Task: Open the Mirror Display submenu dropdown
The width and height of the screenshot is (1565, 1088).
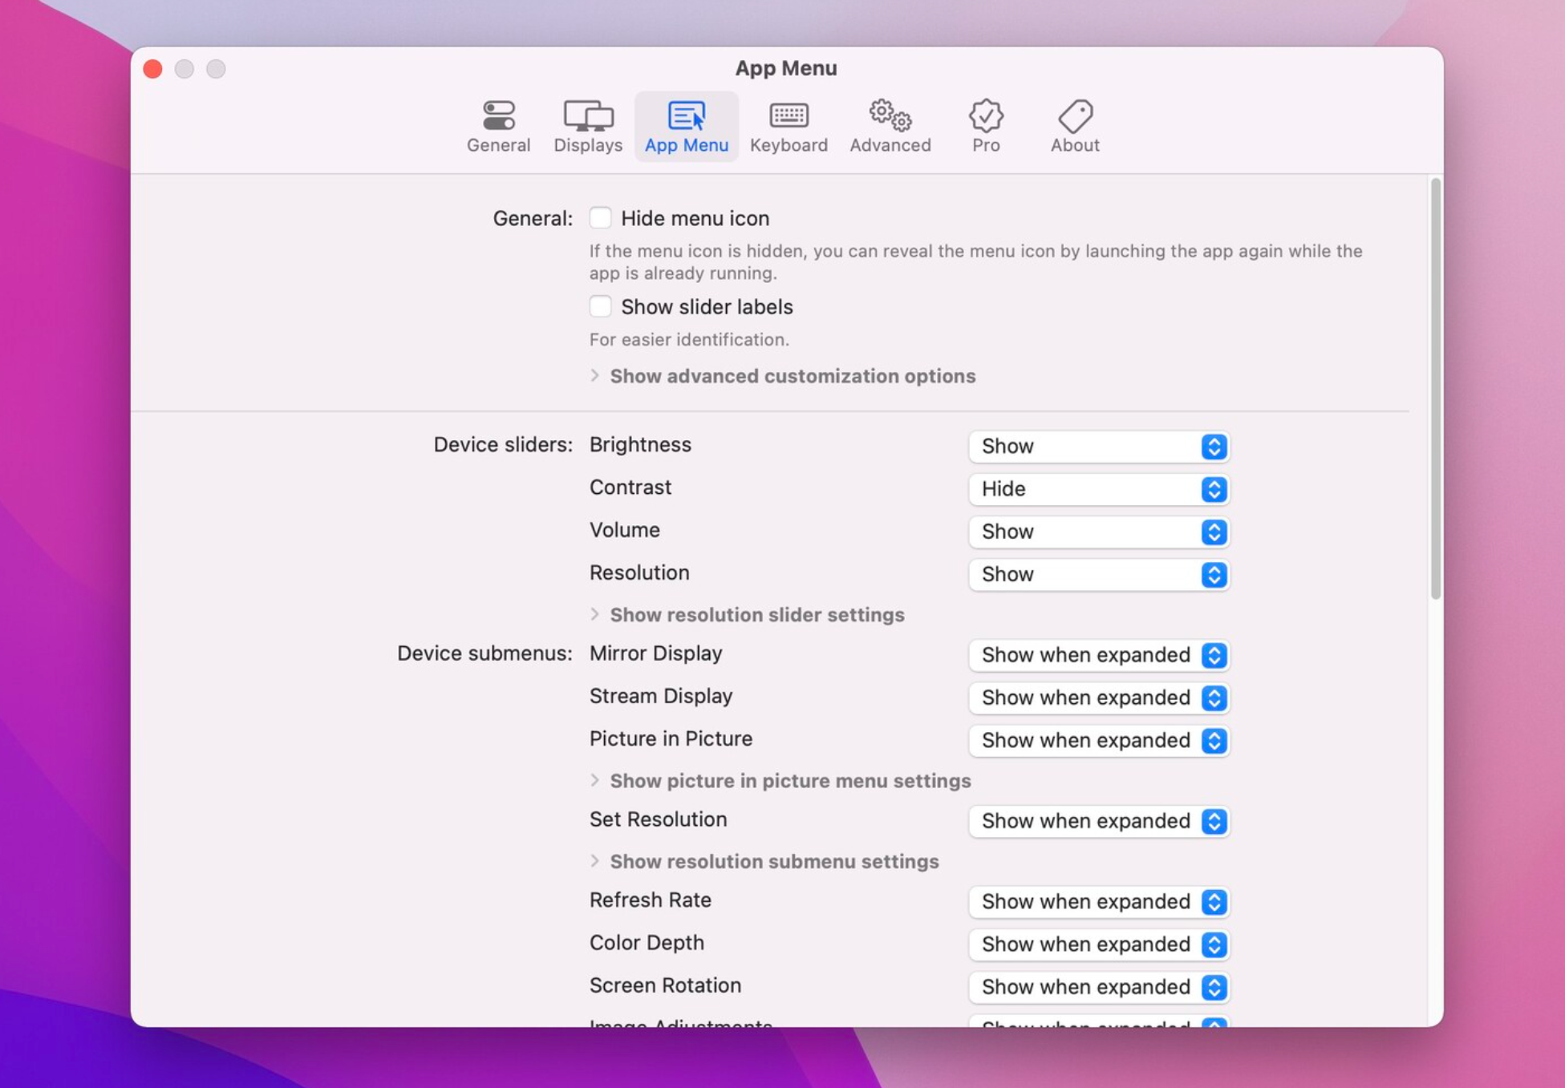Action: [1099, 655]
